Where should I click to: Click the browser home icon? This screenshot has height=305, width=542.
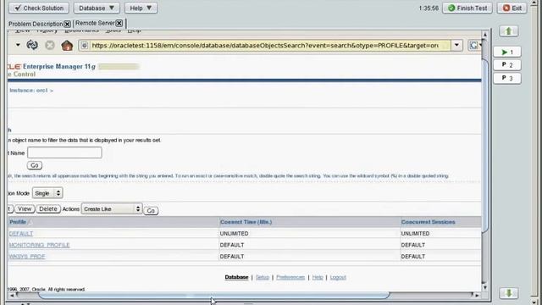click(67, 45)
